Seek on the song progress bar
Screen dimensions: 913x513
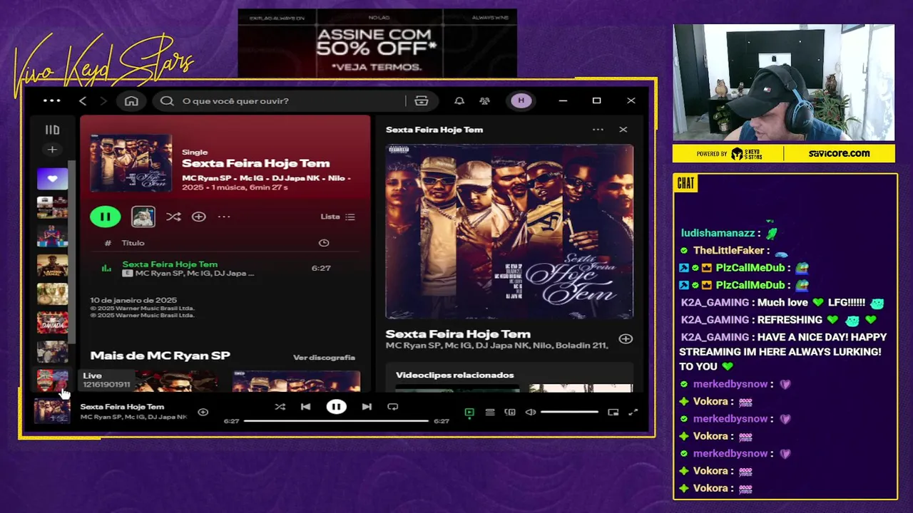336,421
